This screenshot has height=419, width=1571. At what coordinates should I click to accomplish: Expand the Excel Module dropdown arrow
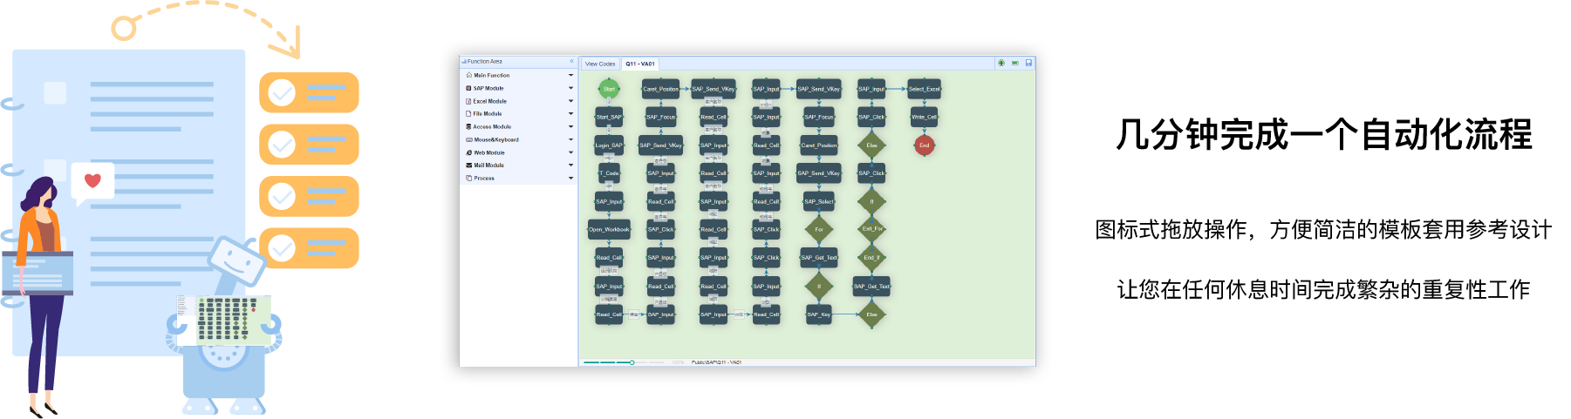tap(570, 101)
